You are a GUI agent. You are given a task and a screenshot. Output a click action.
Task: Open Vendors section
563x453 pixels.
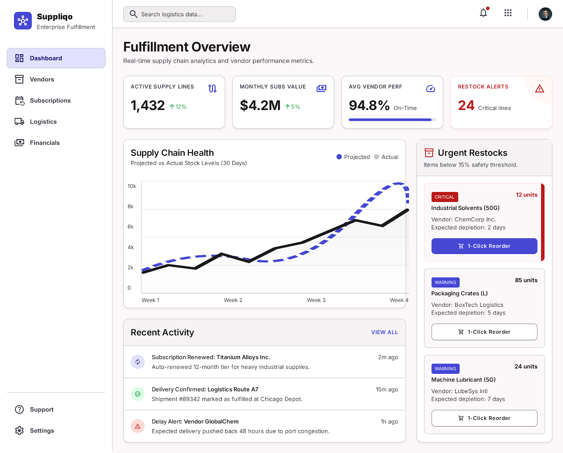(56, 79)
